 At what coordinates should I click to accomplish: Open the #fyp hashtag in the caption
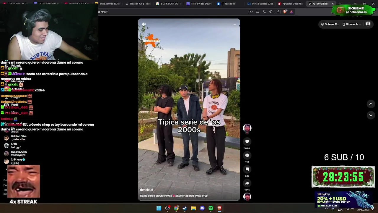pyautogui.click(x=205, y=196)
